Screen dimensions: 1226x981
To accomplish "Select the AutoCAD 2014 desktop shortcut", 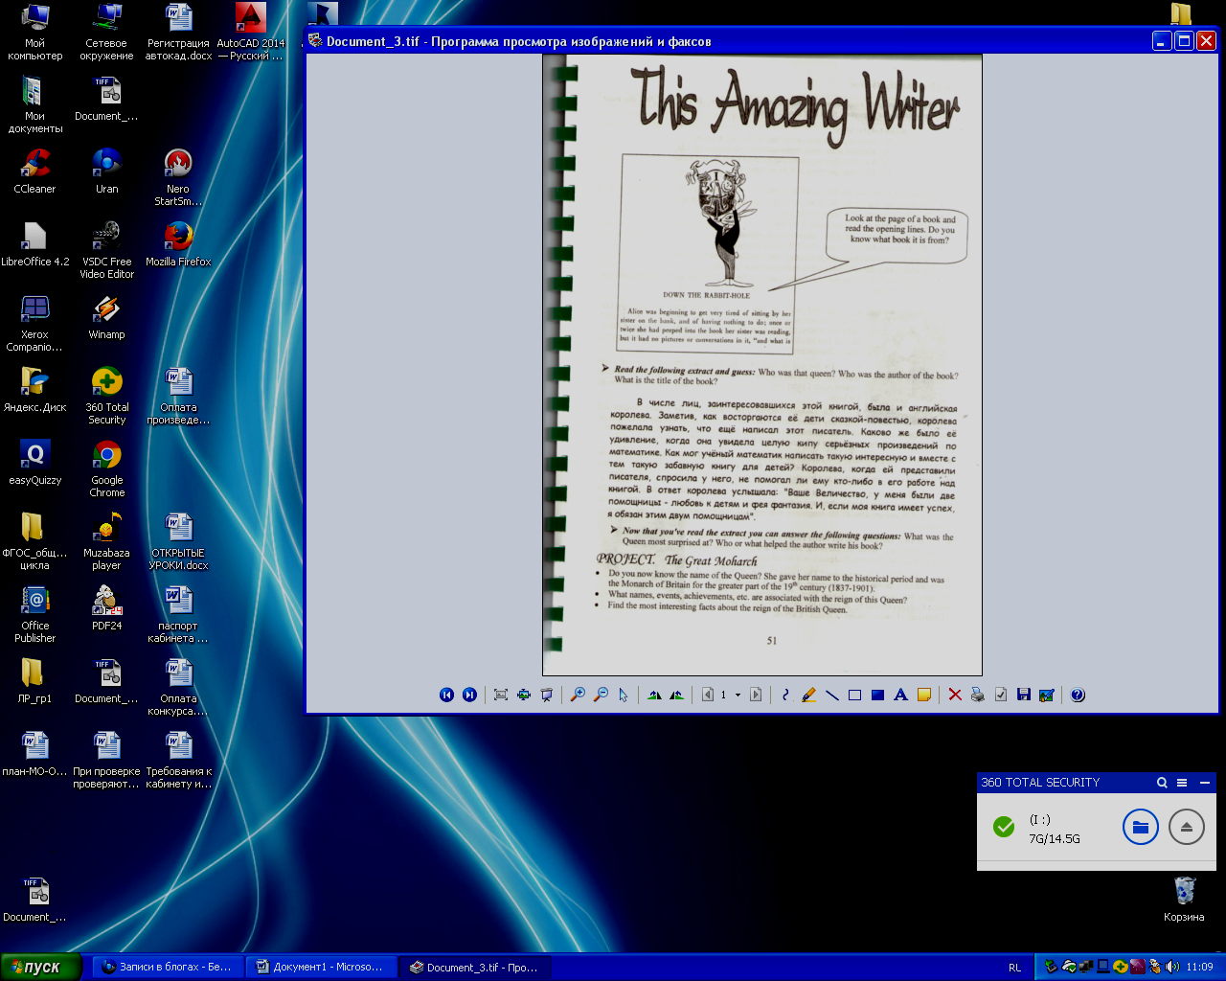I will point(250,33).
